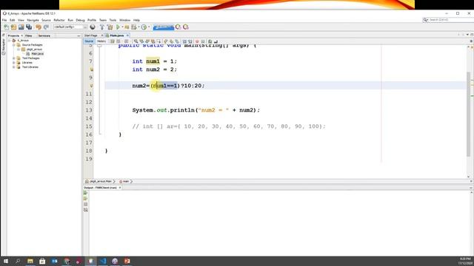Expand the Test Packages node
This screenshot has height=266, width=474.
14,58
